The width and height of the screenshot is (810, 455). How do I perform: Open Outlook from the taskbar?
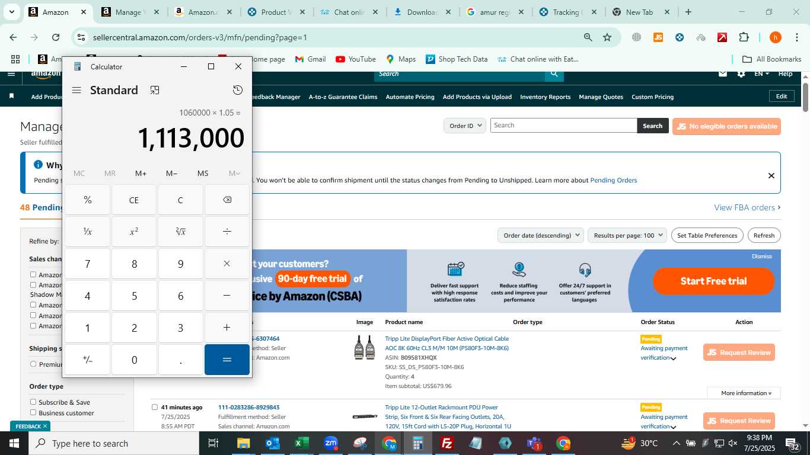click(273, 443)
